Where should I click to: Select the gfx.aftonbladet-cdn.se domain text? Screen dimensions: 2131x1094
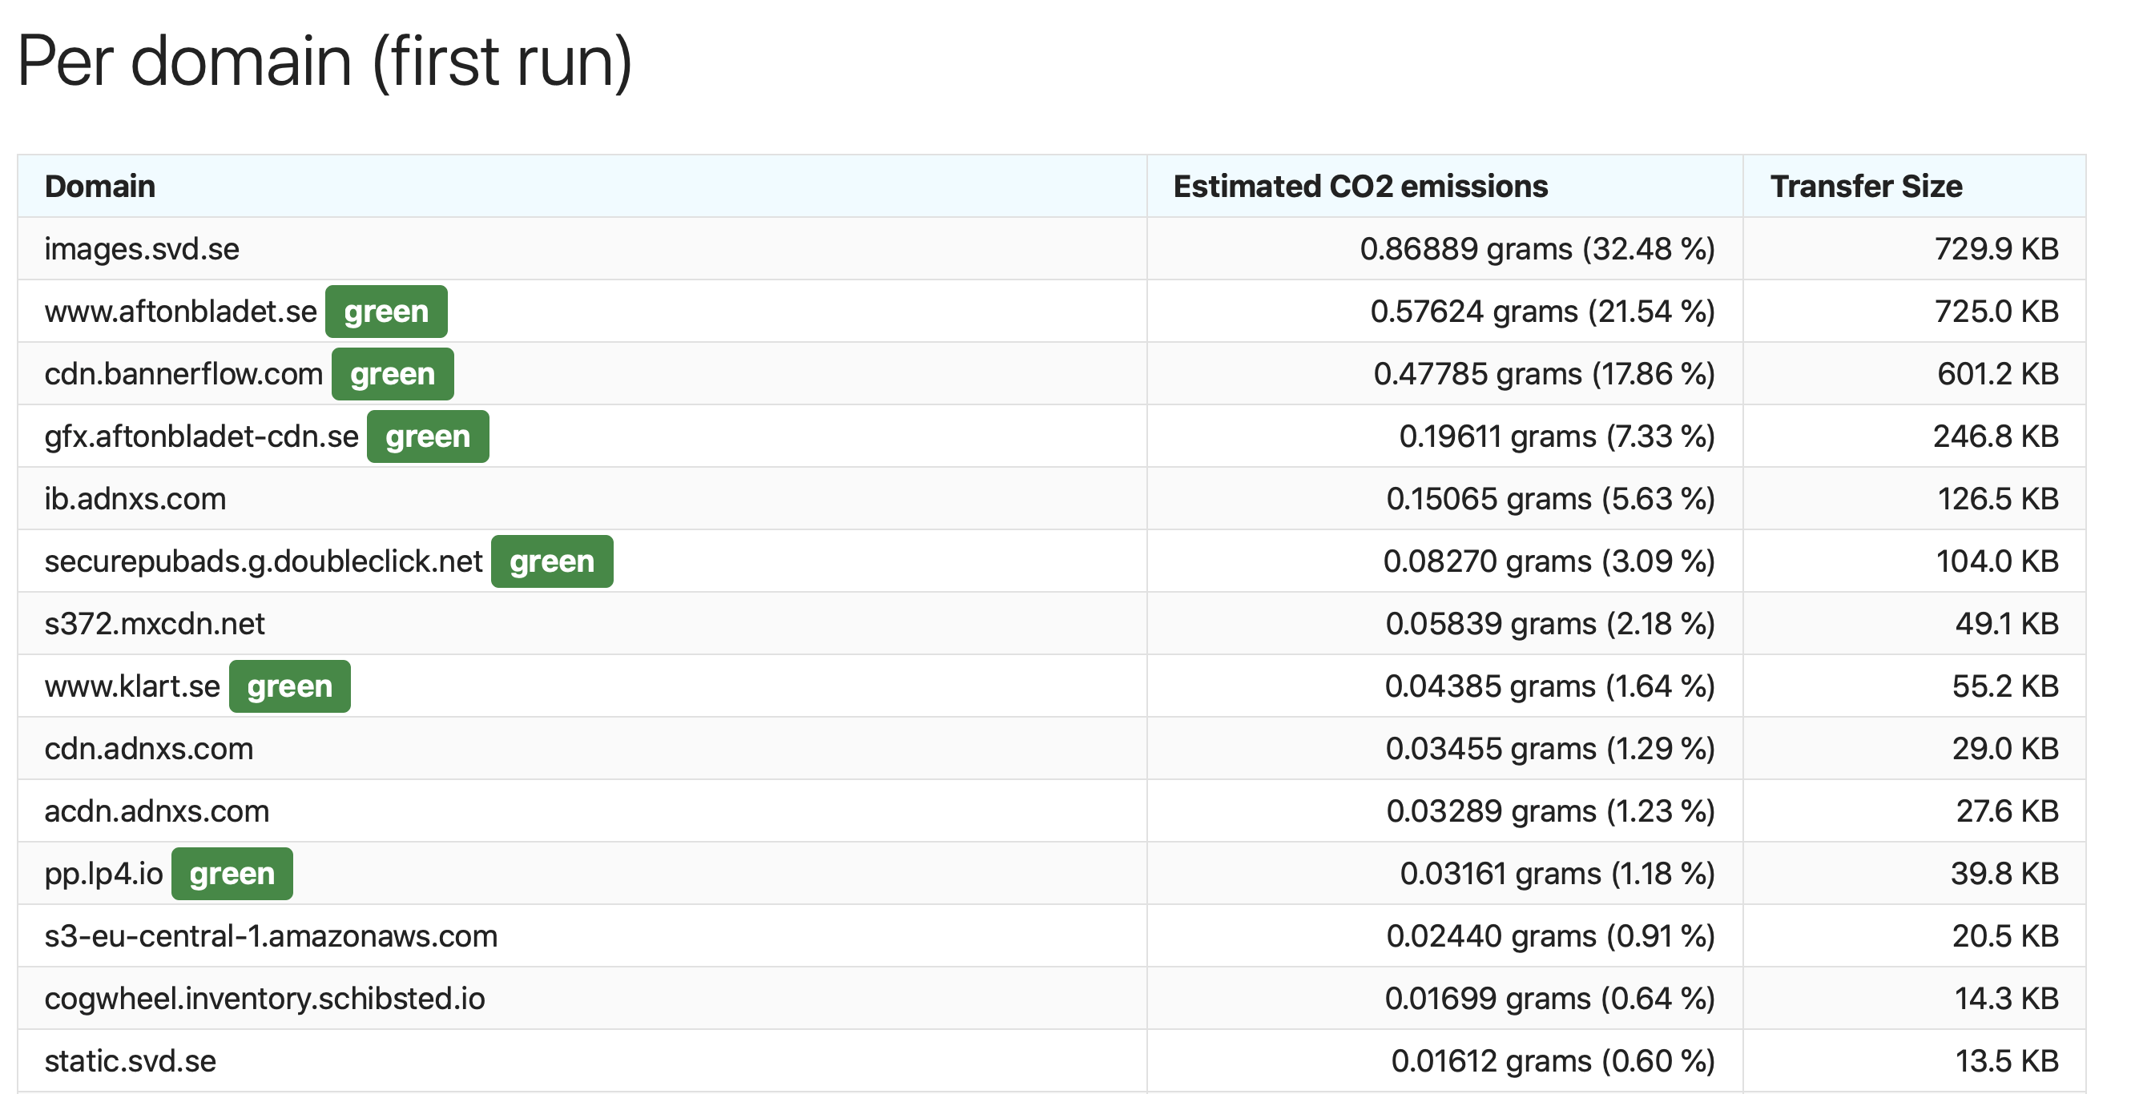coord(202,436)
